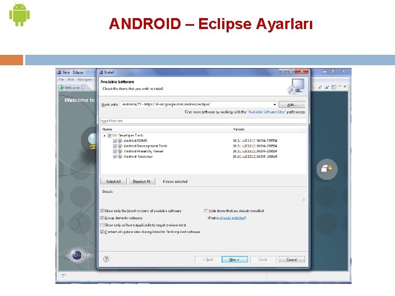Image resolution: width=395 pixels, height=296 pixels.
Task: Click the Add... button
Action: [x=292, y=105]
